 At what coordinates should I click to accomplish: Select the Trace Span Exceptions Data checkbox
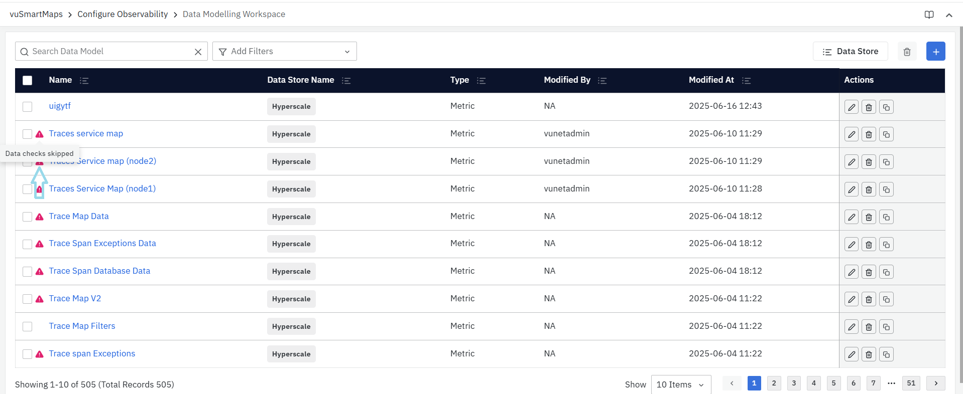point(28,244)
